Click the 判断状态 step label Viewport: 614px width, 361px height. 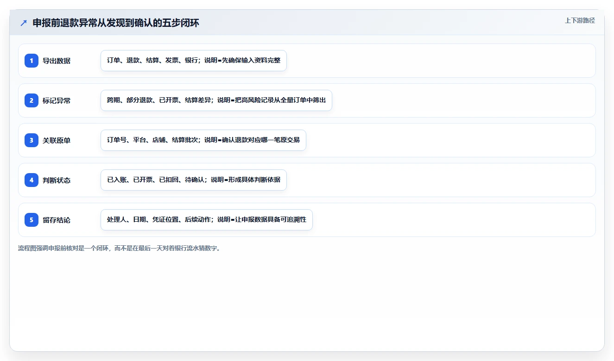pyautogui.click(x=57, y=180)
